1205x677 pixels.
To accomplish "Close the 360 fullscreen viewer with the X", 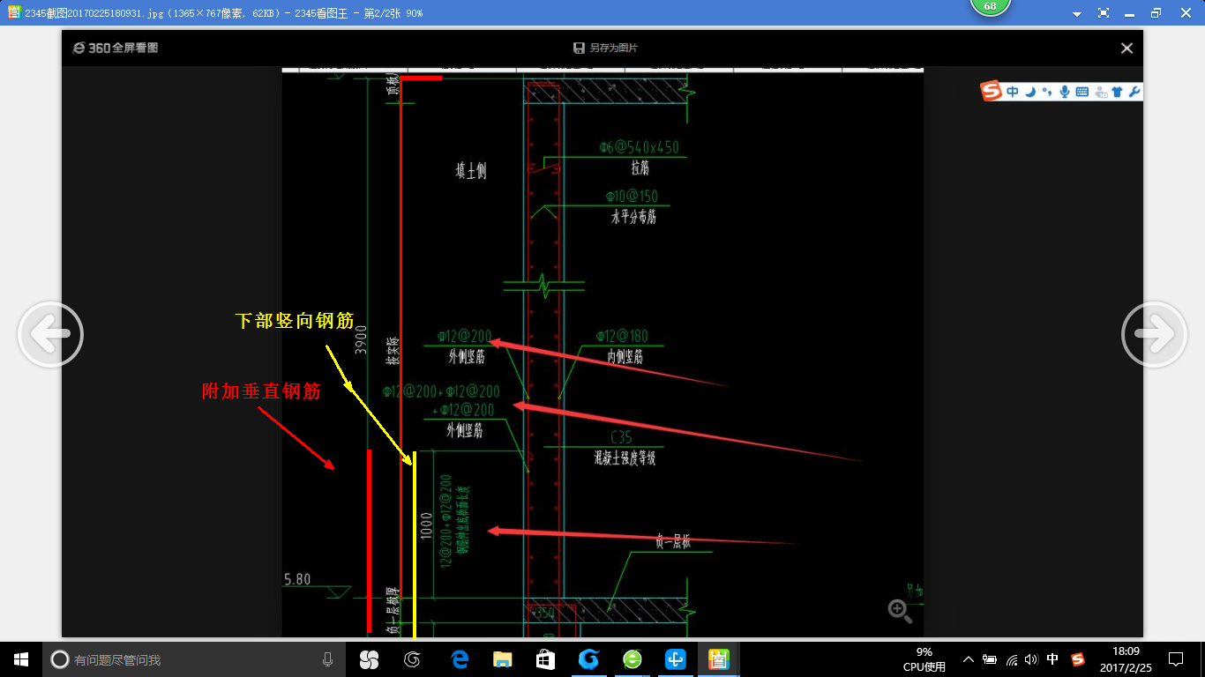I will (x=1126, y=48).
